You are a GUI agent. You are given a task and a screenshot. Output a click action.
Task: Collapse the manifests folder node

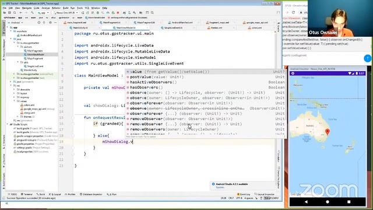[11, 31]
